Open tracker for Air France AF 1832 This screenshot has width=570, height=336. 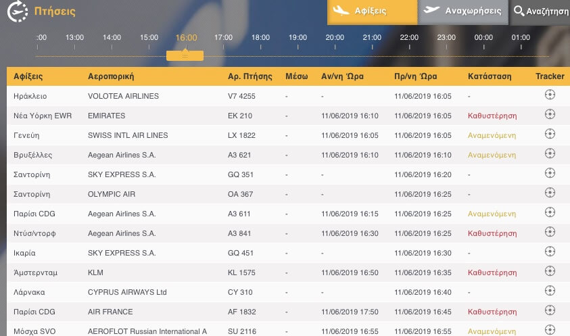[x=550, y=310]
